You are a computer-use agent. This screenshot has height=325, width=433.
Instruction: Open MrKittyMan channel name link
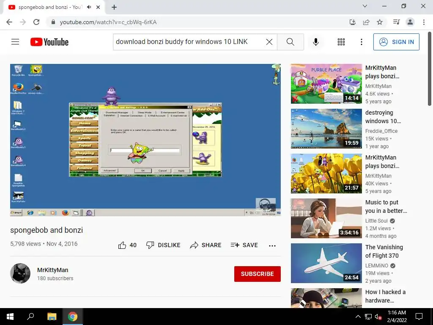[53, 270]
